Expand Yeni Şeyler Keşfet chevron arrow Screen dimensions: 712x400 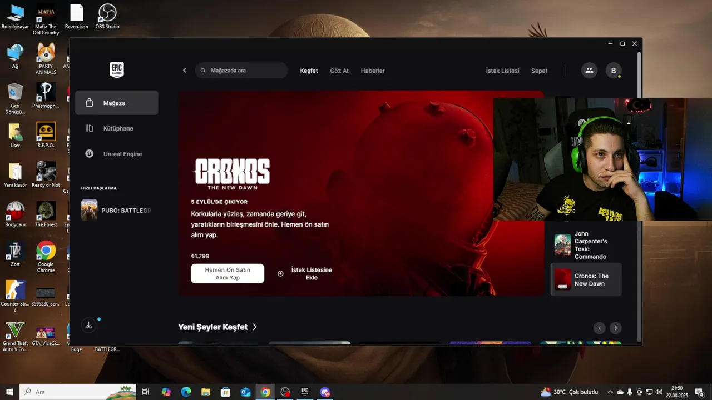pyautogui.click(x=255, y=327)
